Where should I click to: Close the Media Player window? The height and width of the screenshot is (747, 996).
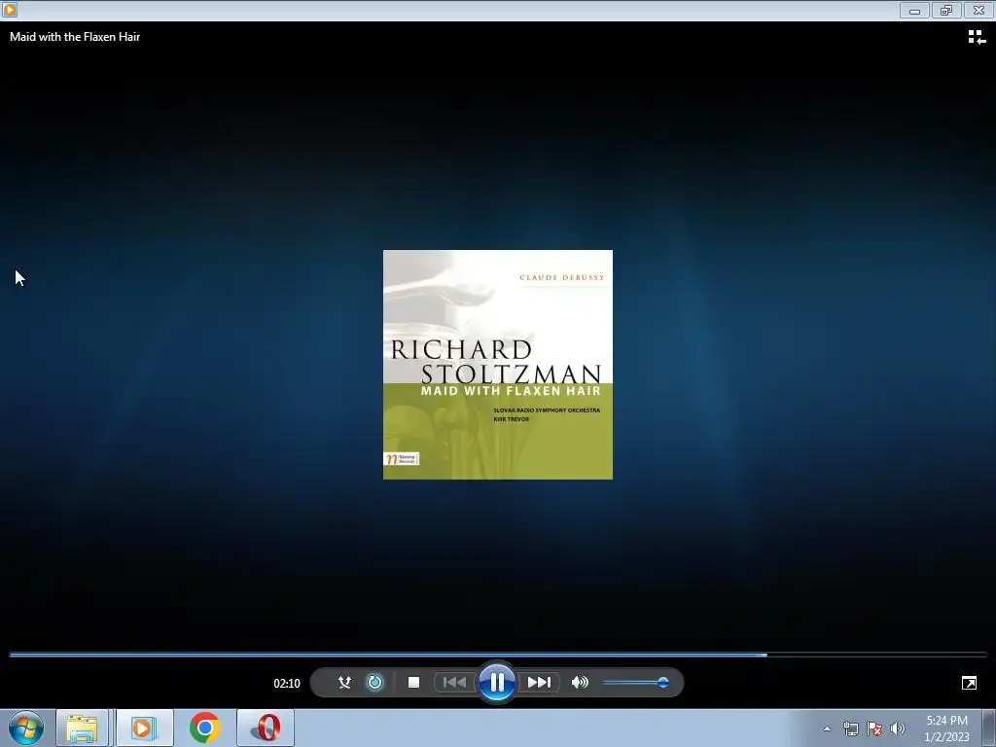(978, 10)
